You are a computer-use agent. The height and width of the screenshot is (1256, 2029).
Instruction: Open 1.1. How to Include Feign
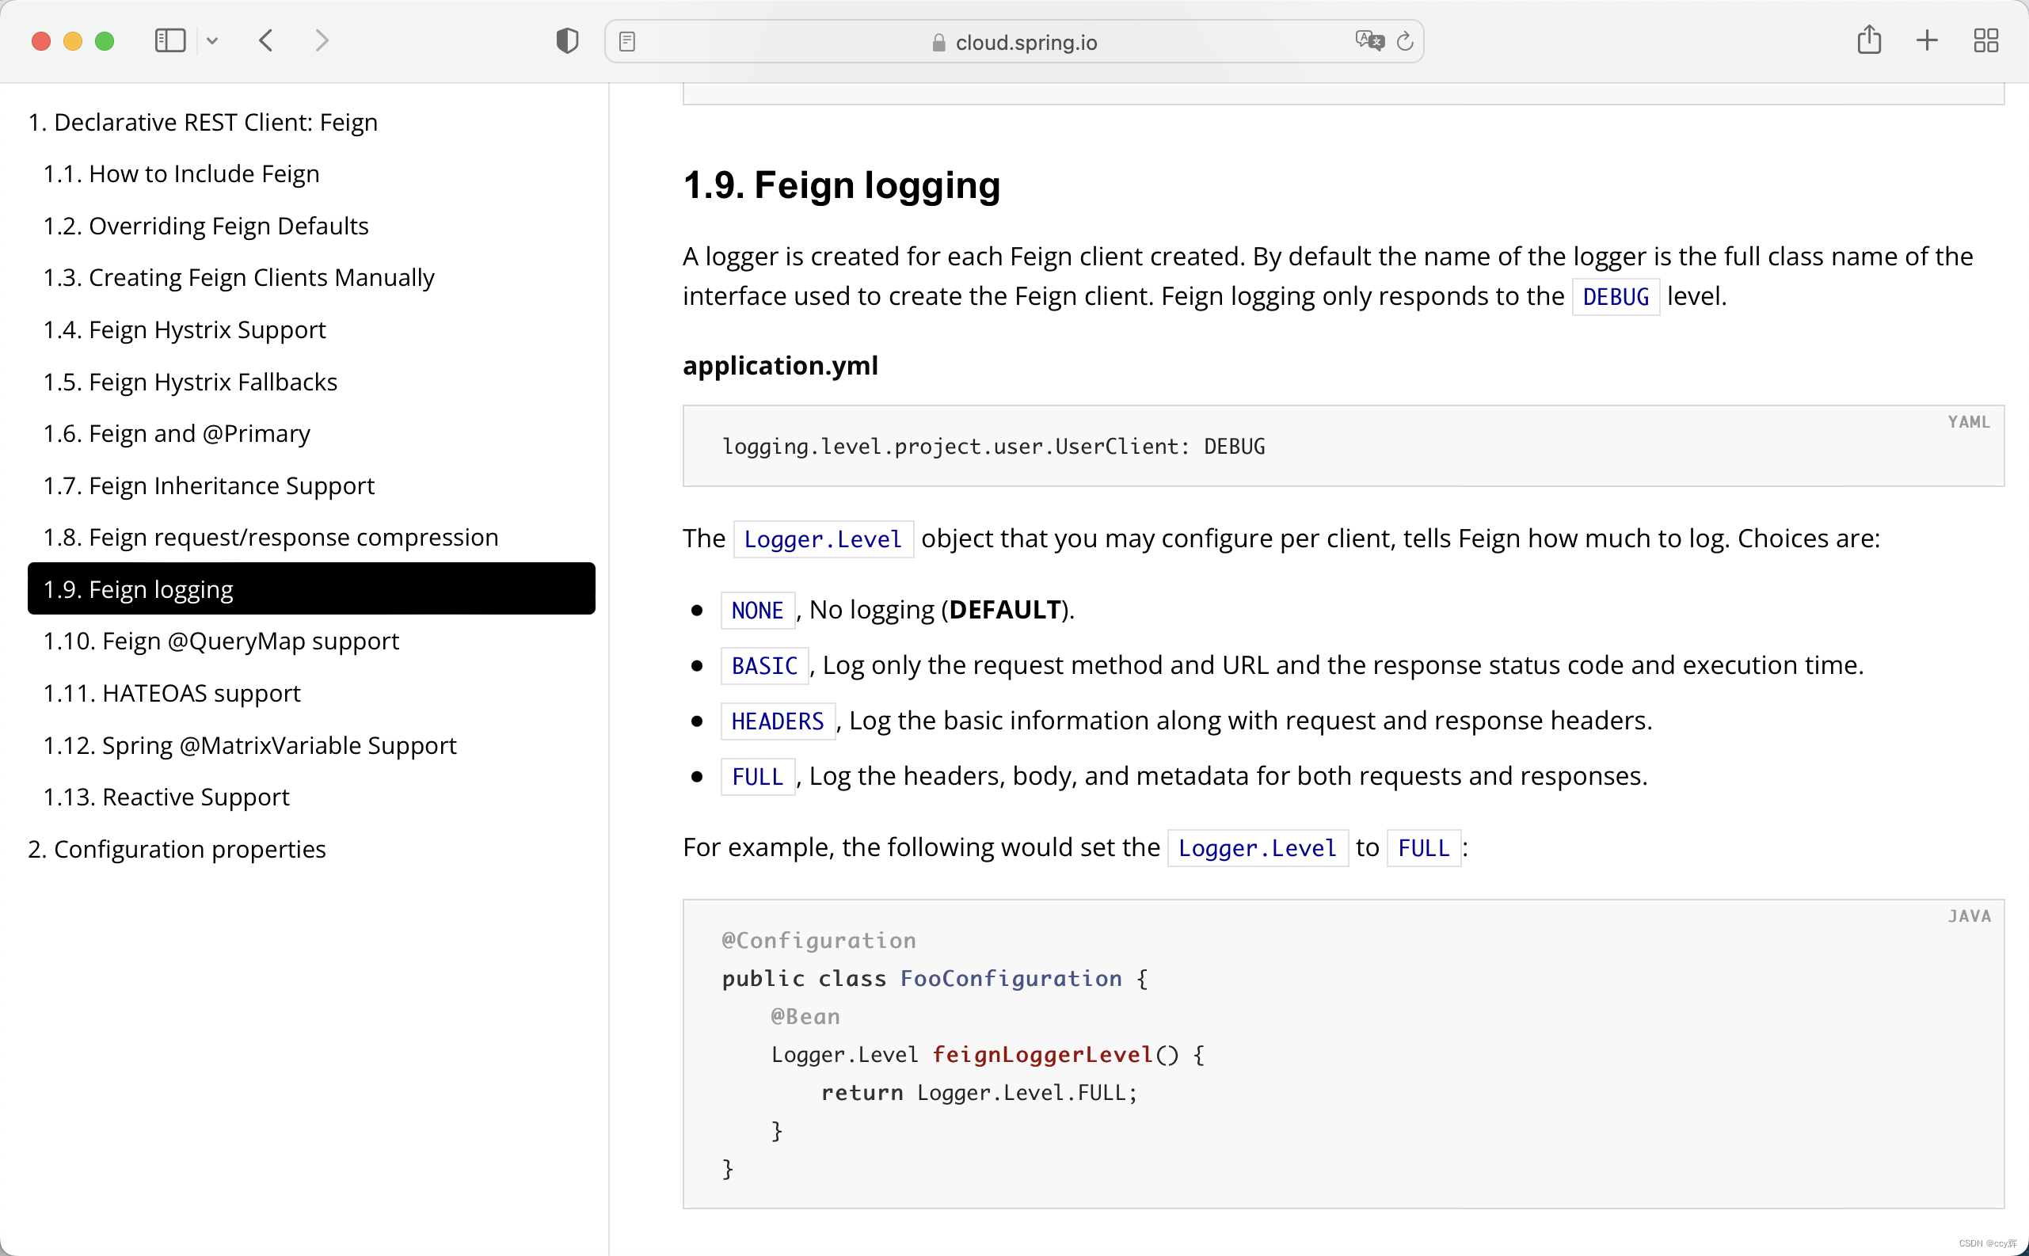coord(181,173)
